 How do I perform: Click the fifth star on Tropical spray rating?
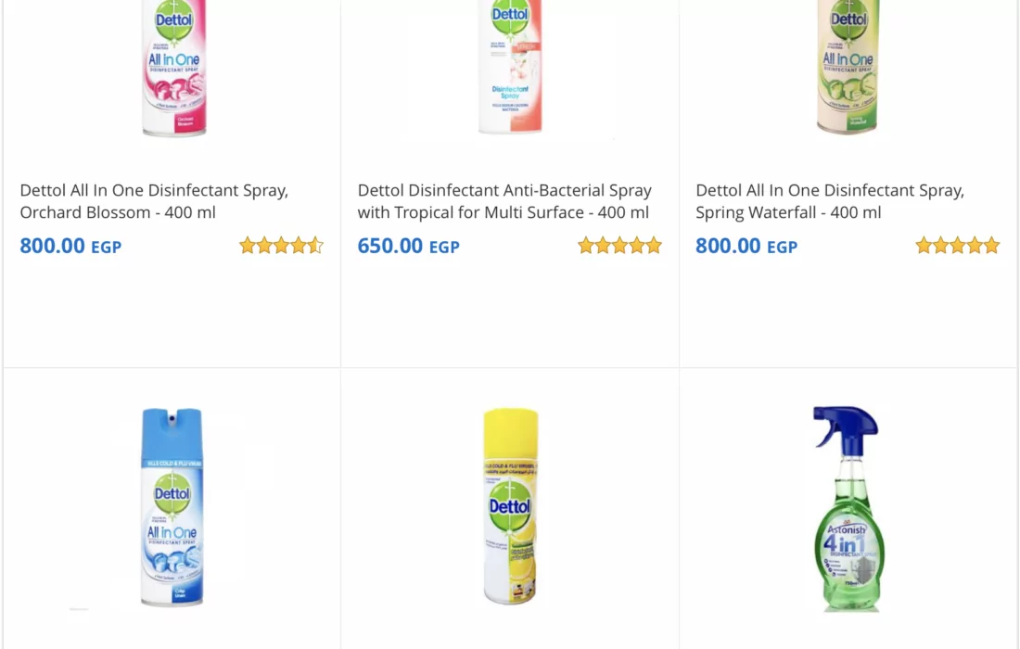654,246
